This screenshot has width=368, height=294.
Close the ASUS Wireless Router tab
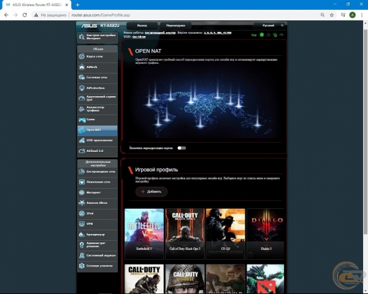(x=67, y=5)
